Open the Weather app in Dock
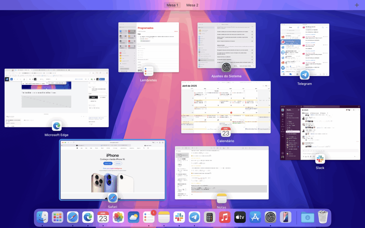 point(134,217)
